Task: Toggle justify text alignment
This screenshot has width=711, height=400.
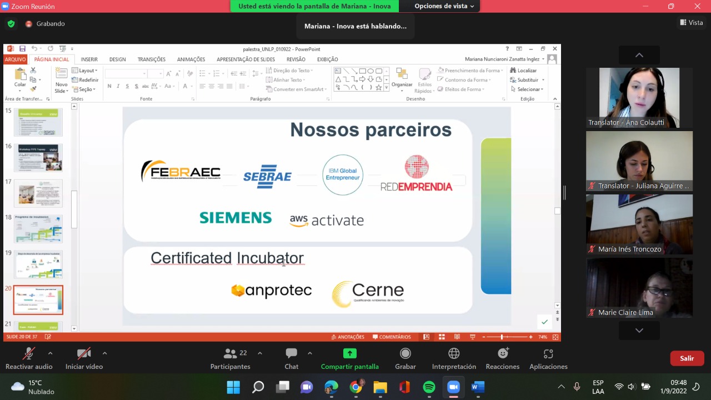Action: click(x=229, y=86)
